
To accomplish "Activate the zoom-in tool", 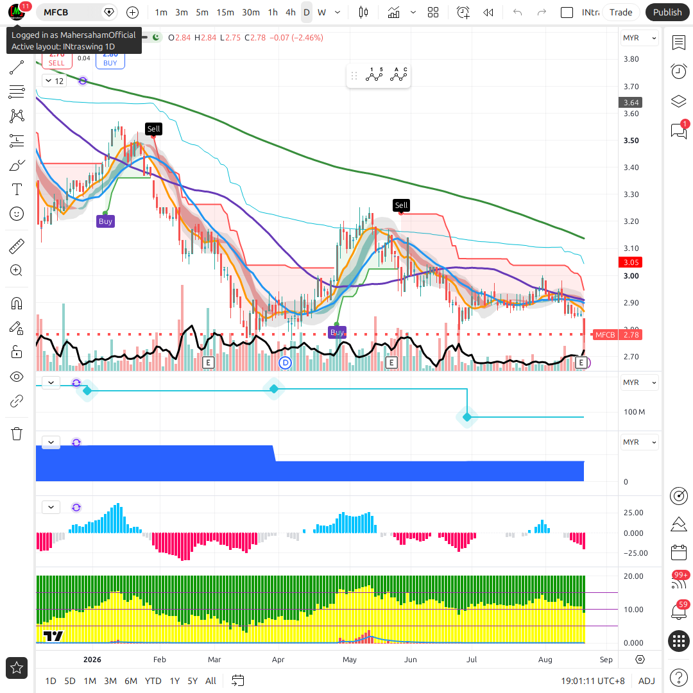I will [x=17, y=270].
